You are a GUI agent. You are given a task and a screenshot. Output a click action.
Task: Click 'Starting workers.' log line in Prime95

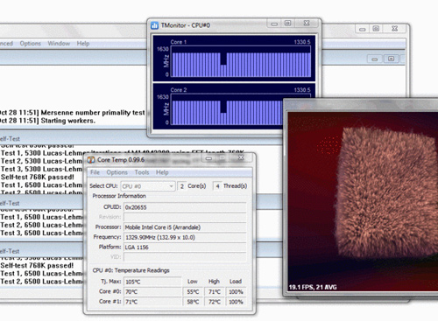(x=68, y=121)
